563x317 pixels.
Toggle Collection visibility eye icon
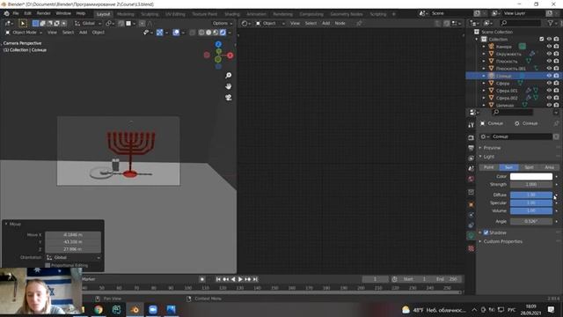tap(549, 39)
